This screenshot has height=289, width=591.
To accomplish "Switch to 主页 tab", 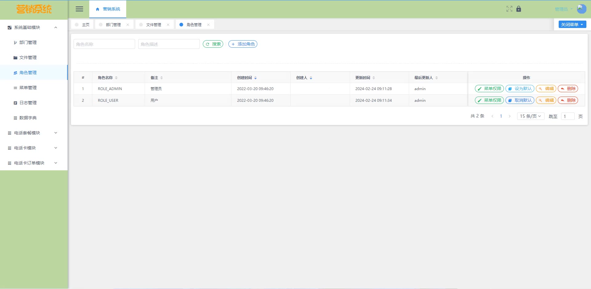I will coord(82,25).
